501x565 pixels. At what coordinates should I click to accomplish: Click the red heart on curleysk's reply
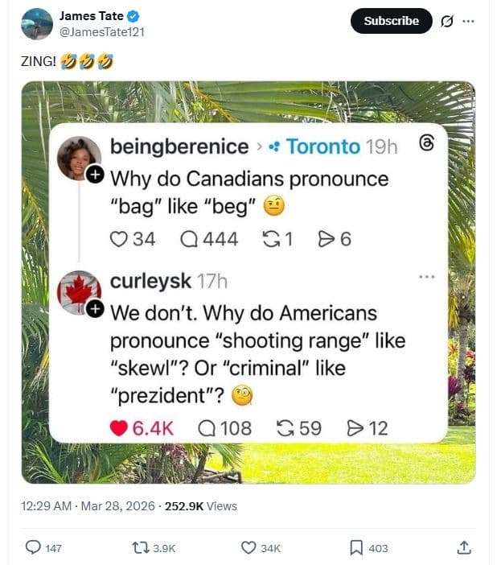point(119,428)
